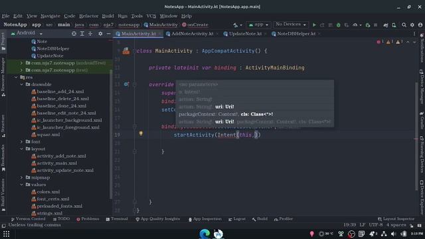Collapse the values folder
Image resolution: width=425 pixels, height=239 pixels.
[x=21, y=185]
